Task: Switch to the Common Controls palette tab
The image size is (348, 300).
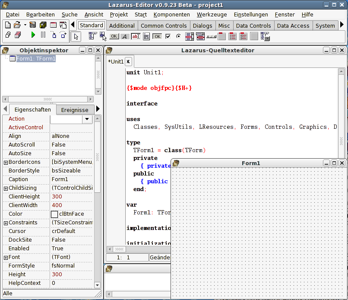Action: (x=164, y=26)
